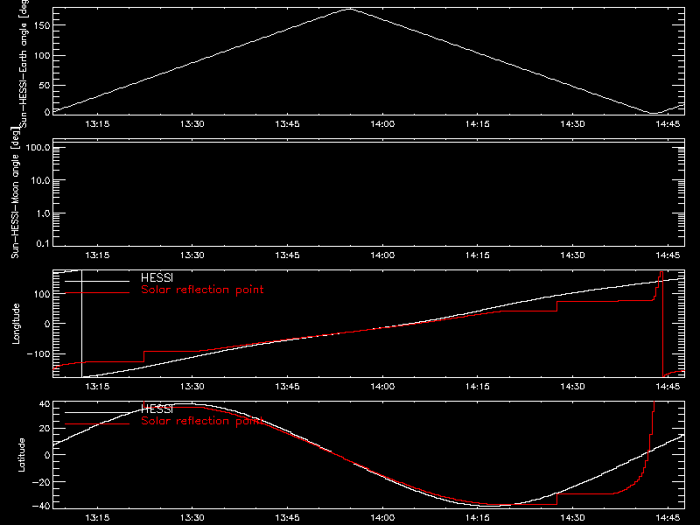The height and width of the screenshot is (525, 700).
Task: Click 14:45 label under Latitude plot
Action: 668,518
